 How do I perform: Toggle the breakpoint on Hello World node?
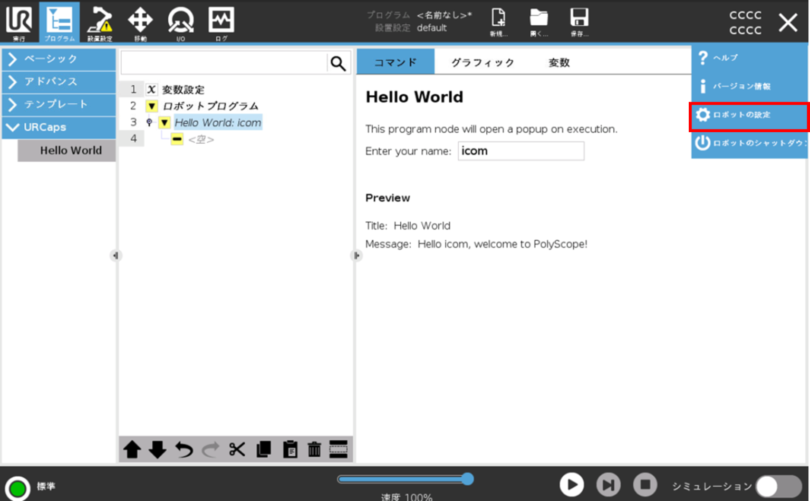(x=149, y=122)
